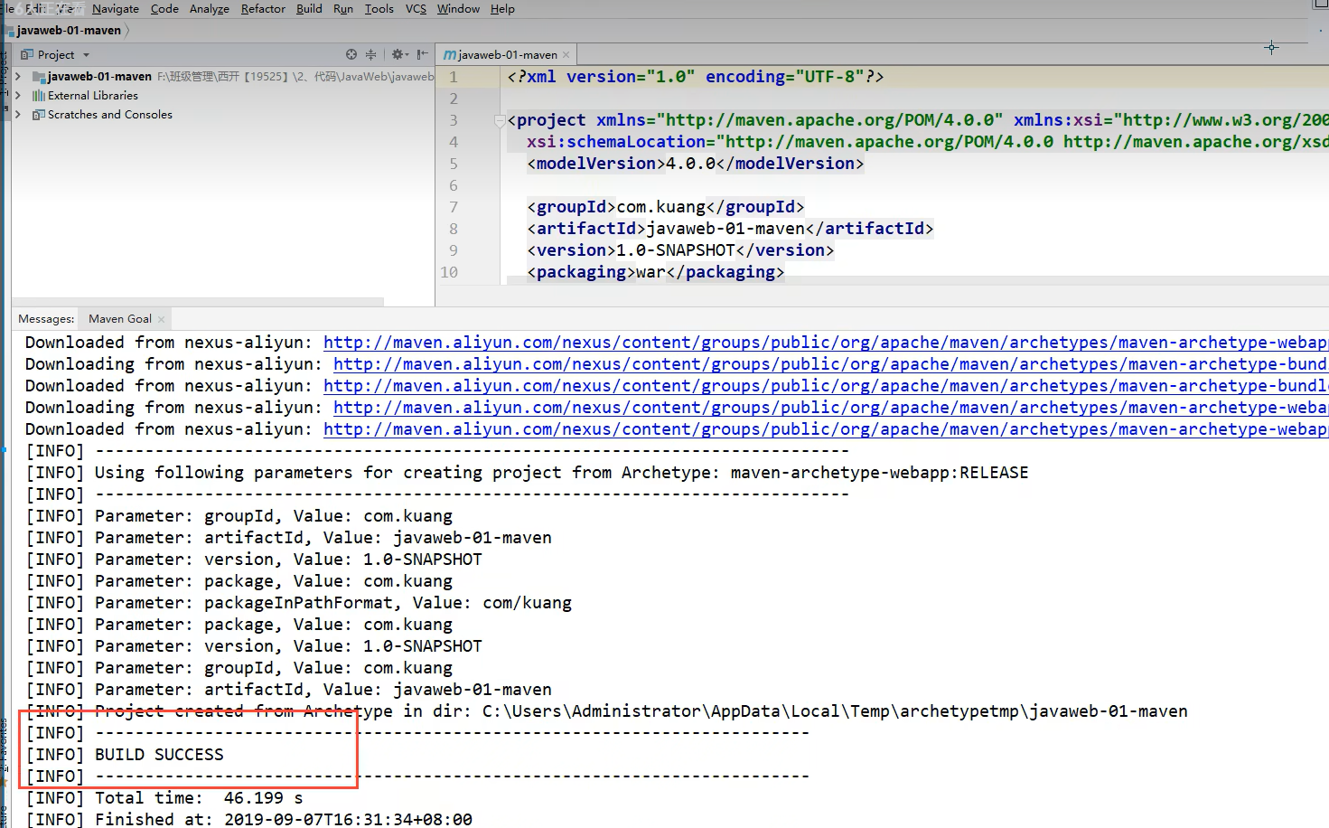Click the artifactId javaweb-01-maven line in editor
Screen dimensions: 1329x828
[x=730, y=229]
